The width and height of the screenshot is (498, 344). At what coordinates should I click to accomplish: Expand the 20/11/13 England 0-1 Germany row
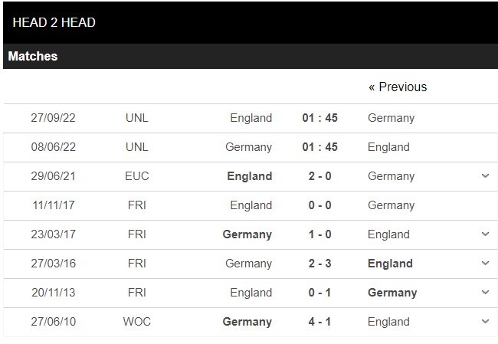tap(485, 292)
